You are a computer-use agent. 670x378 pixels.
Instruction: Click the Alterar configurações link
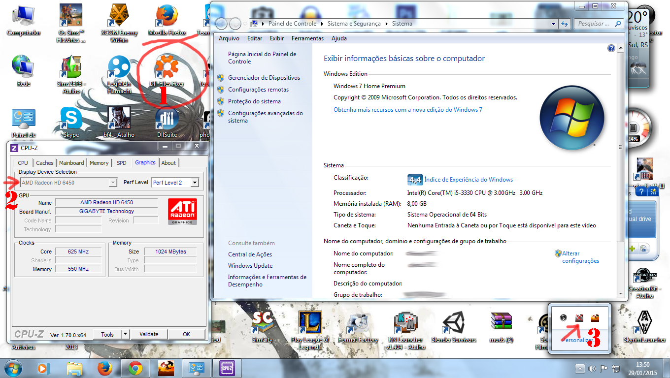[x=580, y=257]
